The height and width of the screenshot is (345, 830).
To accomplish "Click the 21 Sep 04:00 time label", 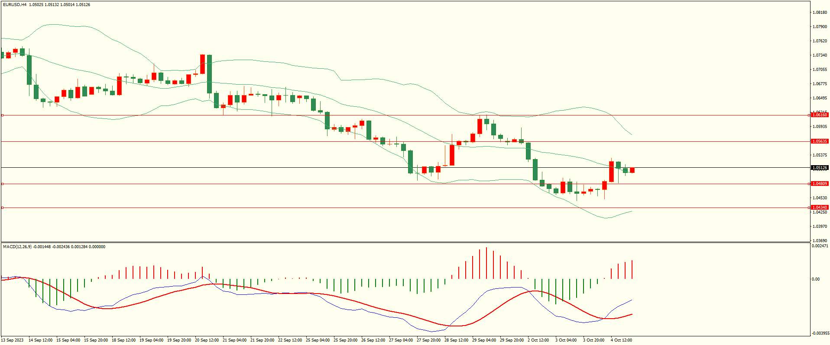I will (234, 340).
